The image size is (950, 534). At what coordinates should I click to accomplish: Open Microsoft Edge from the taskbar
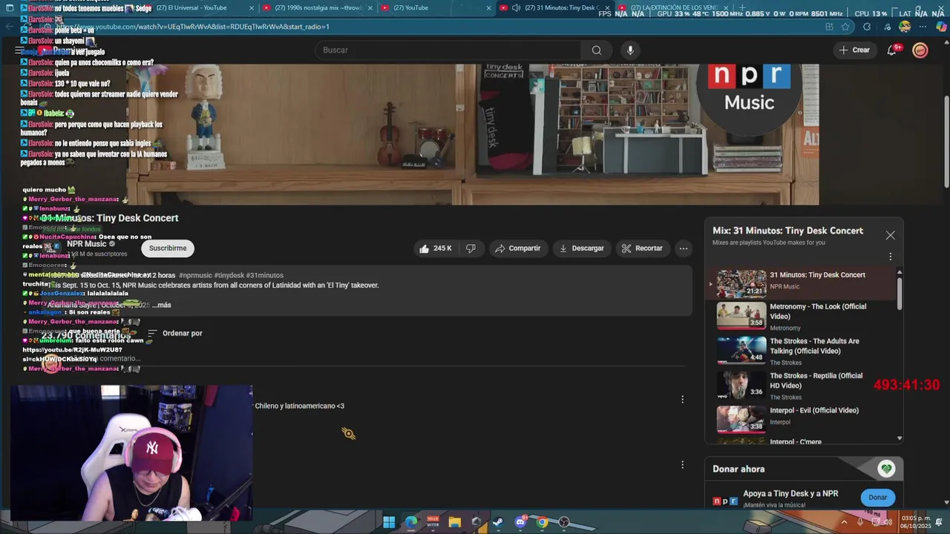click(x=411, y=522)
